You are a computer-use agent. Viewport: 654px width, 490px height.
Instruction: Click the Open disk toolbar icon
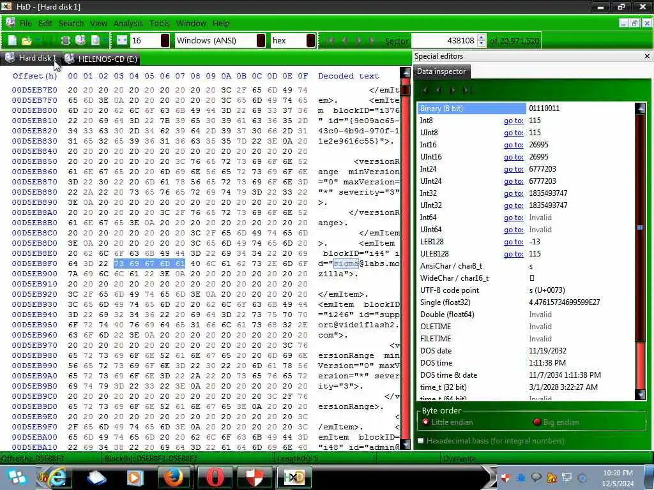[x=80, y=40]
